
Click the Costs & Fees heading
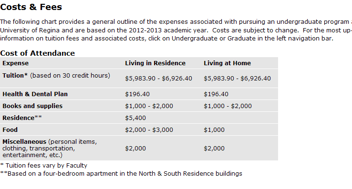pyautogui.click(x=31, y=7)
